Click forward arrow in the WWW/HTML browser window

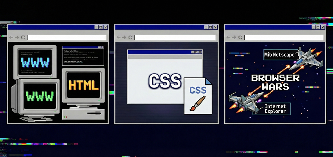(17, 37)
